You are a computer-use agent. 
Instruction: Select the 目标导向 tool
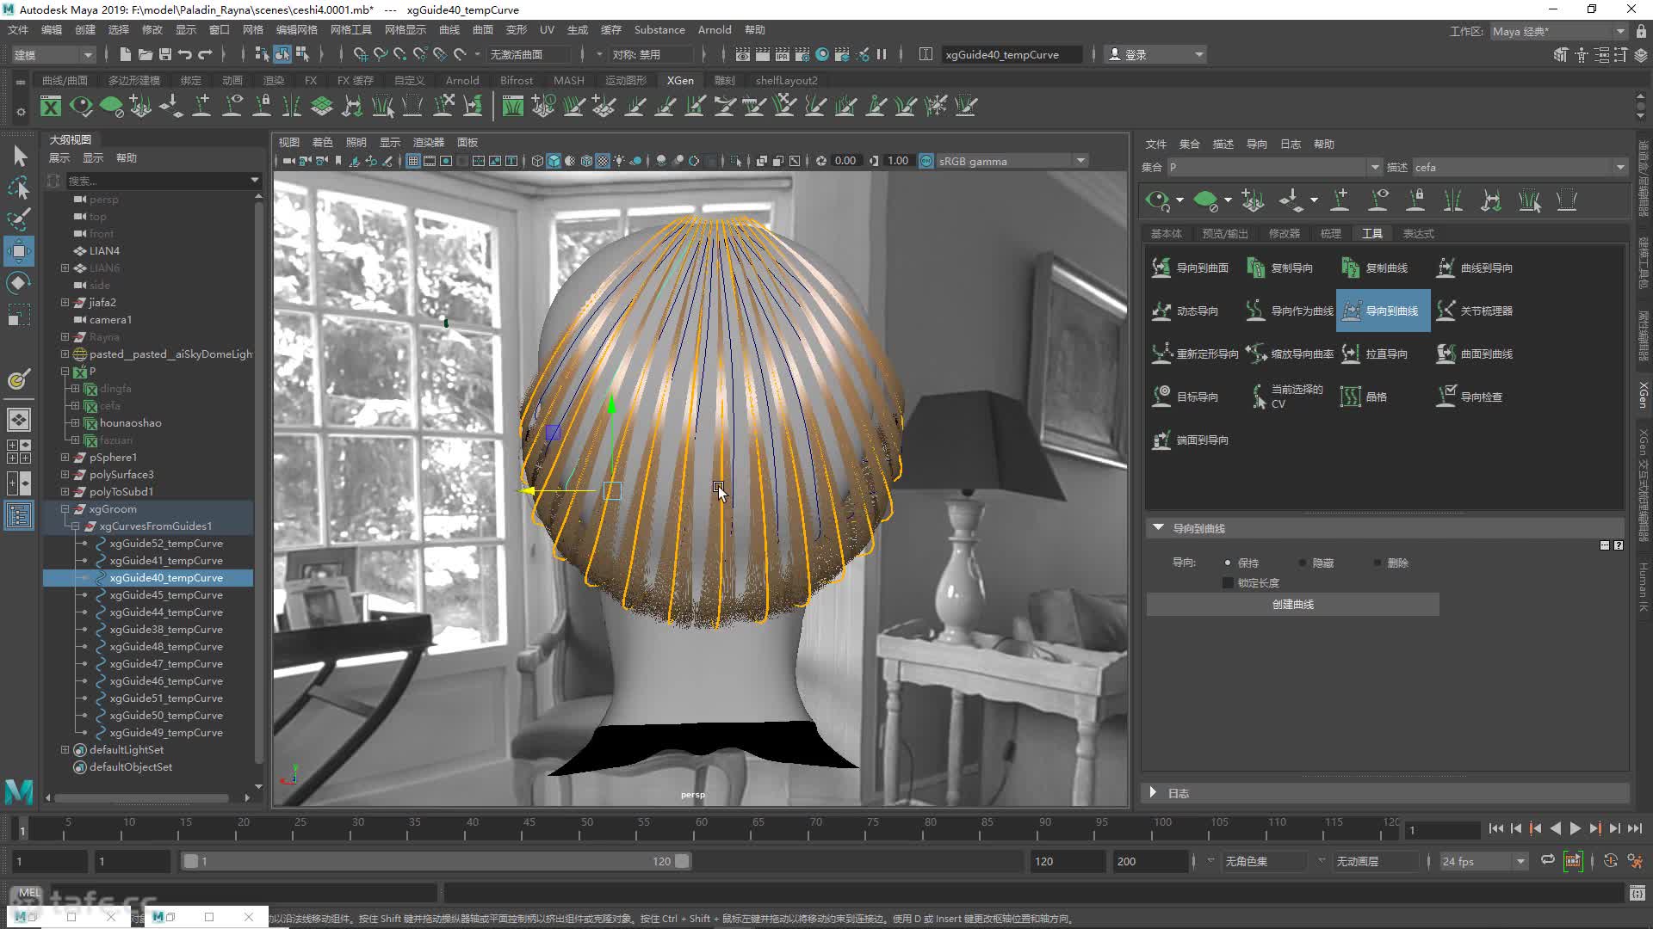coord(1185,397)
